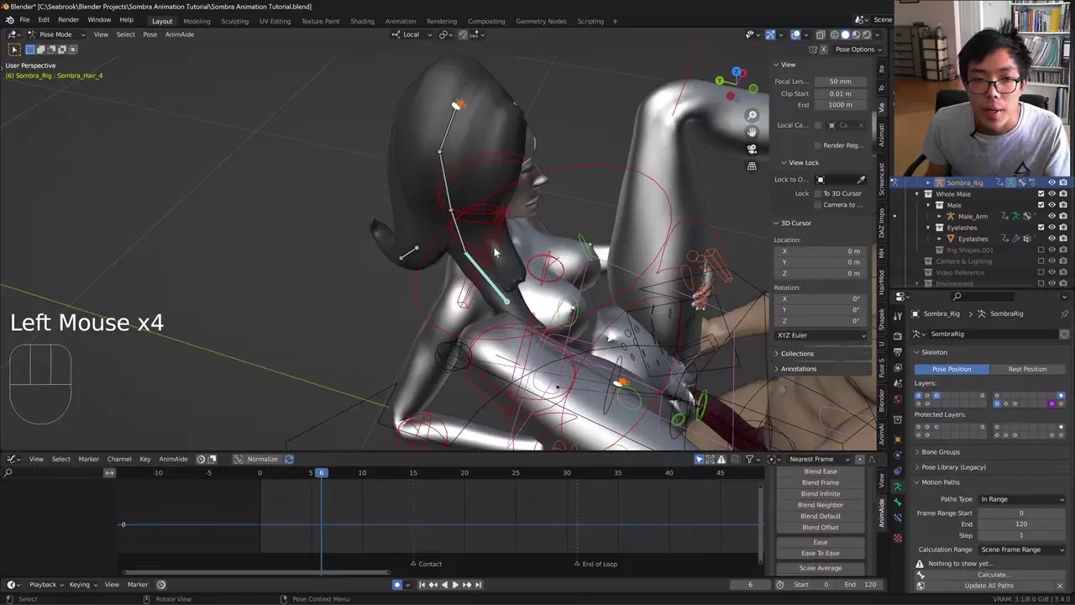Image resolution: width=1075 pixels, height=605 pixels.
Task: Expand the Collections panel
Action: 797,354
